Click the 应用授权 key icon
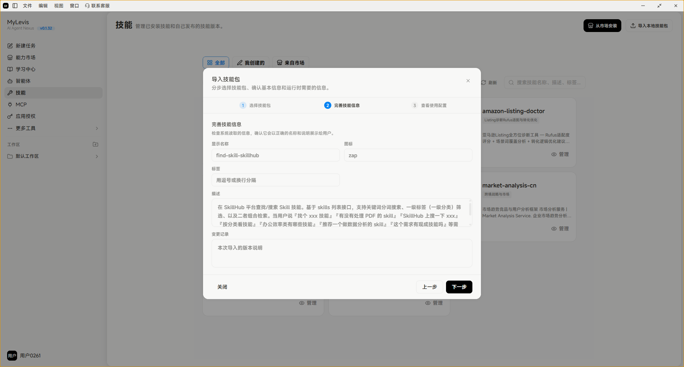This screenshot has height=367, width=684. 10,116
